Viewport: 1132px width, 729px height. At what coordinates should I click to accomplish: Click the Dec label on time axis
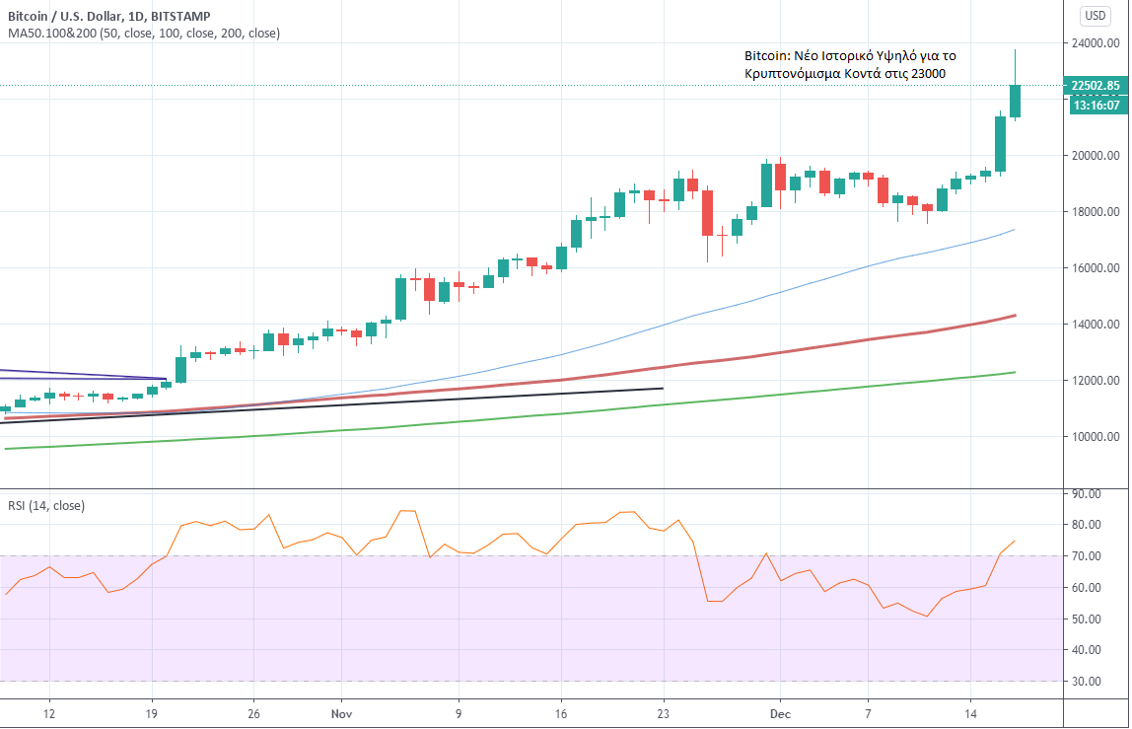780,712
